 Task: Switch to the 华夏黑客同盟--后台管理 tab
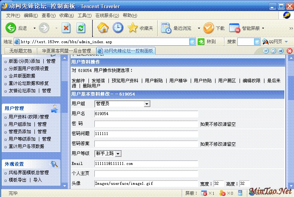coord(66,51)
